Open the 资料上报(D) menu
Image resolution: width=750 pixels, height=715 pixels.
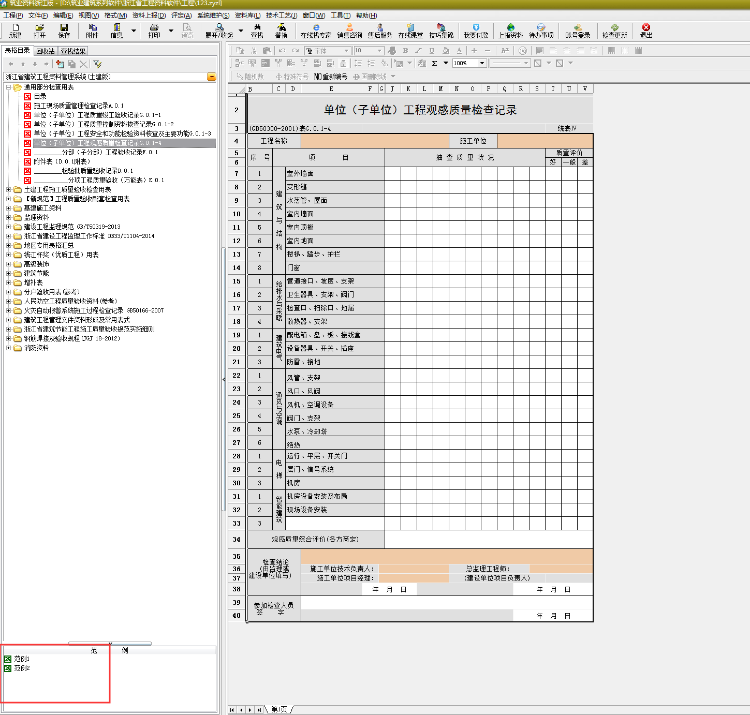149,16
